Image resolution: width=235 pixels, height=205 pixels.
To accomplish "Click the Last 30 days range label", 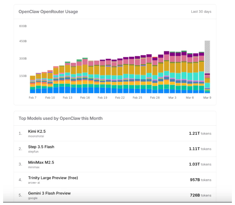I will point(201,12).
